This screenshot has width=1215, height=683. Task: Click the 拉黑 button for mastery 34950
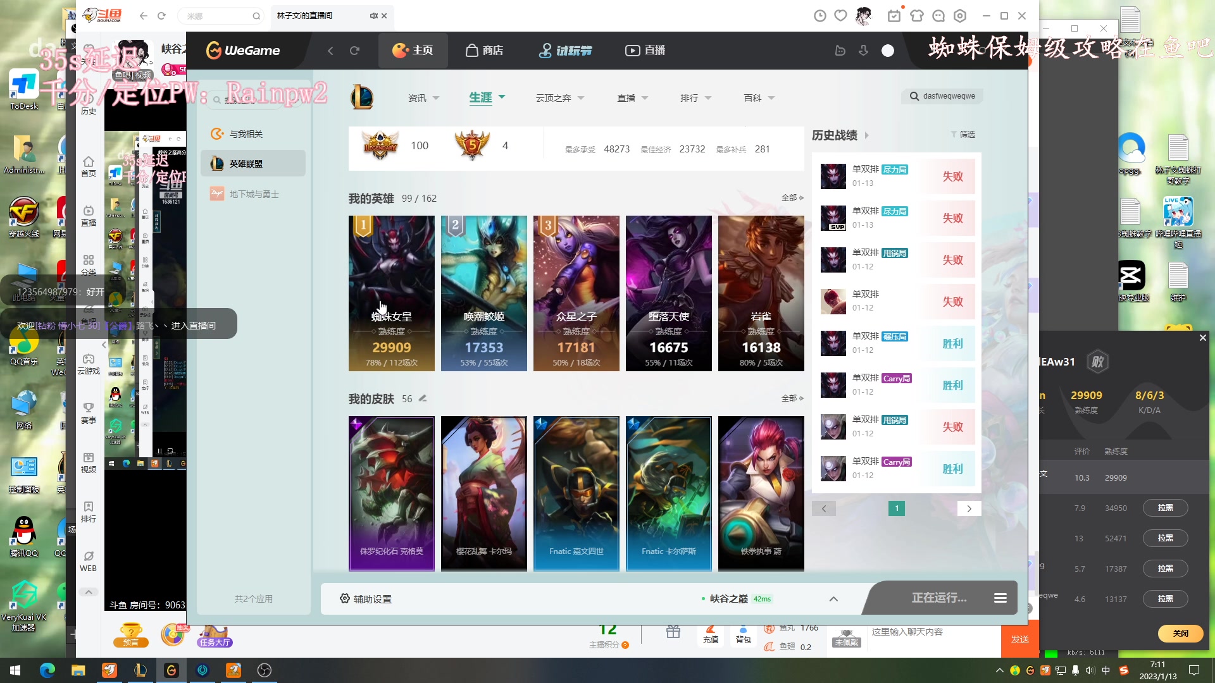point(1165,508)
